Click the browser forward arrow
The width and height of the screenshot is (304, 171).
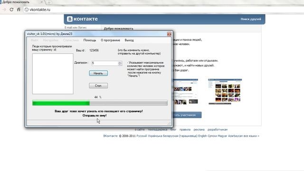[x=4, y=9]
